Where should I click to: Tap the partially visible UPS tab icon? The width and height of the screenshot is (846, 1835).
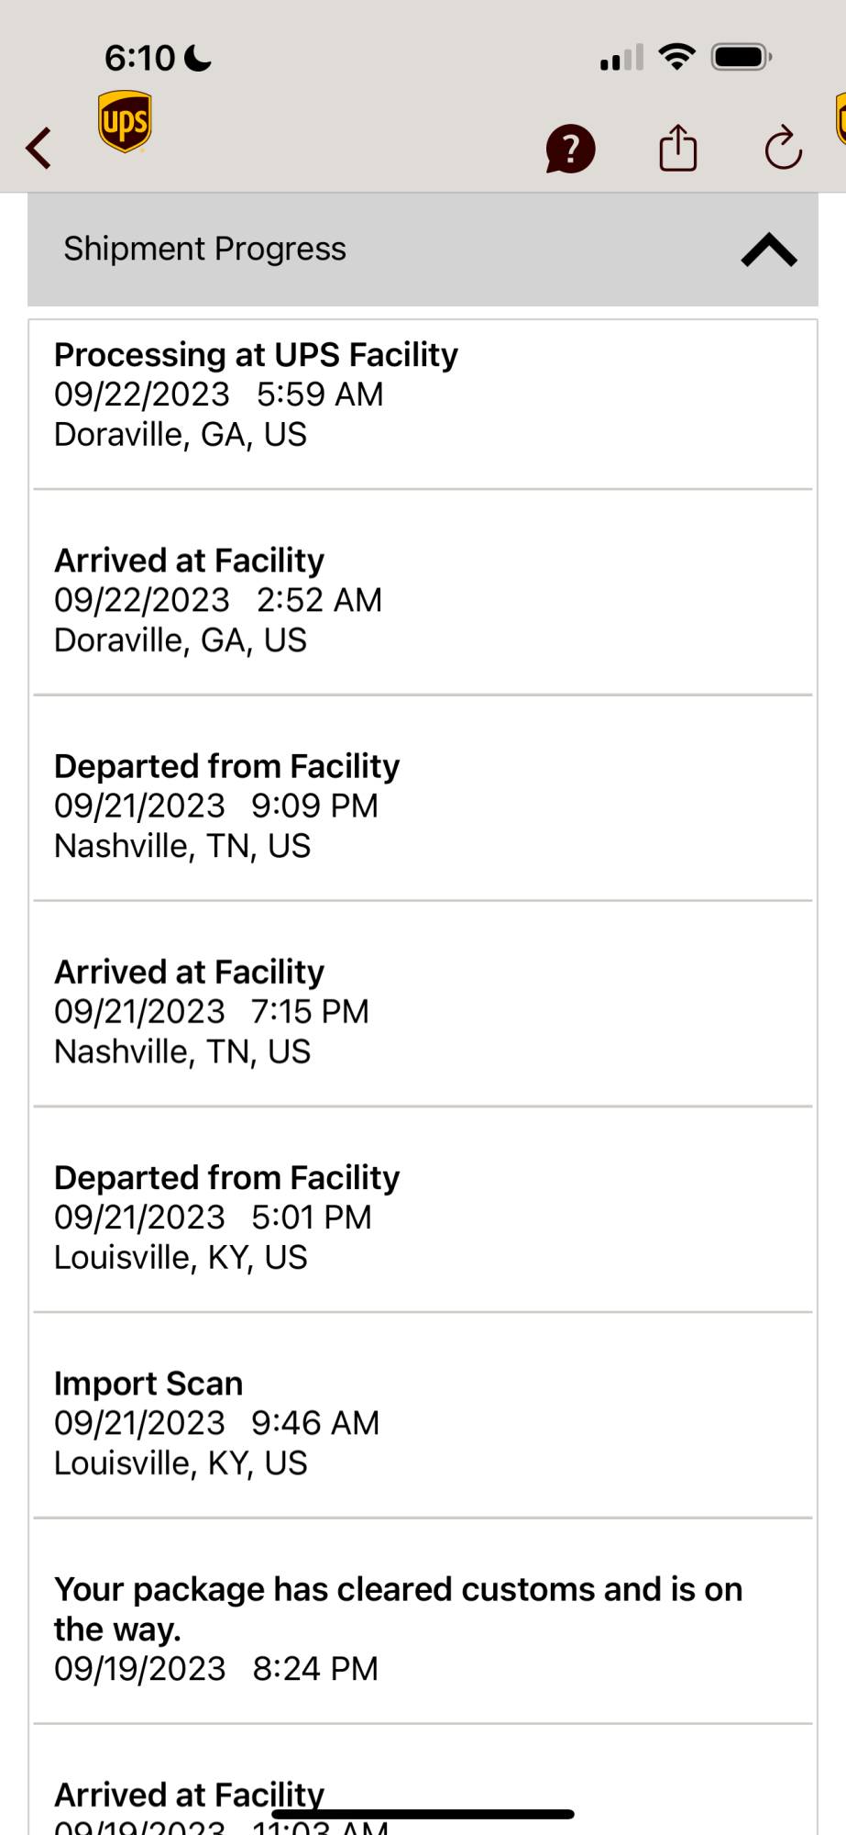click(x=841, y=119)
